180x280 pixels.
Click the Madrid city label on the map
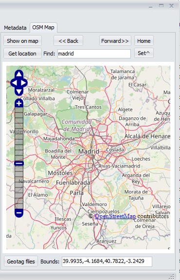coord(89,151)
